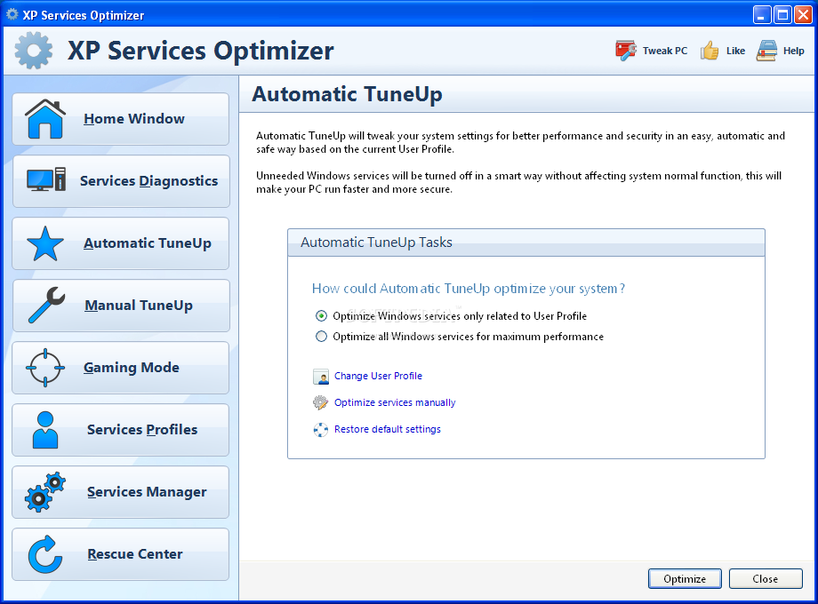This screenshot has width=818, height=604.
Task: Maximize the XP Services Optimizer window
Action: (x=782, y=14)
